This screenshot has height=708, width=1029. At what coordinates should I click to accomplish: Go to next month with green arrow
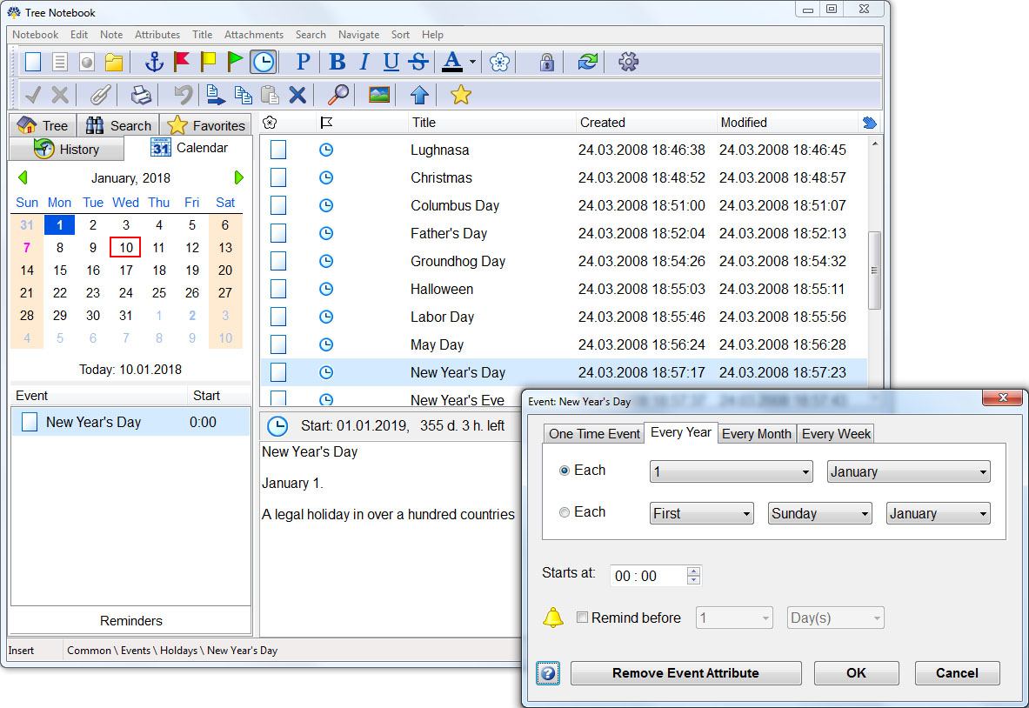point(238,177)
